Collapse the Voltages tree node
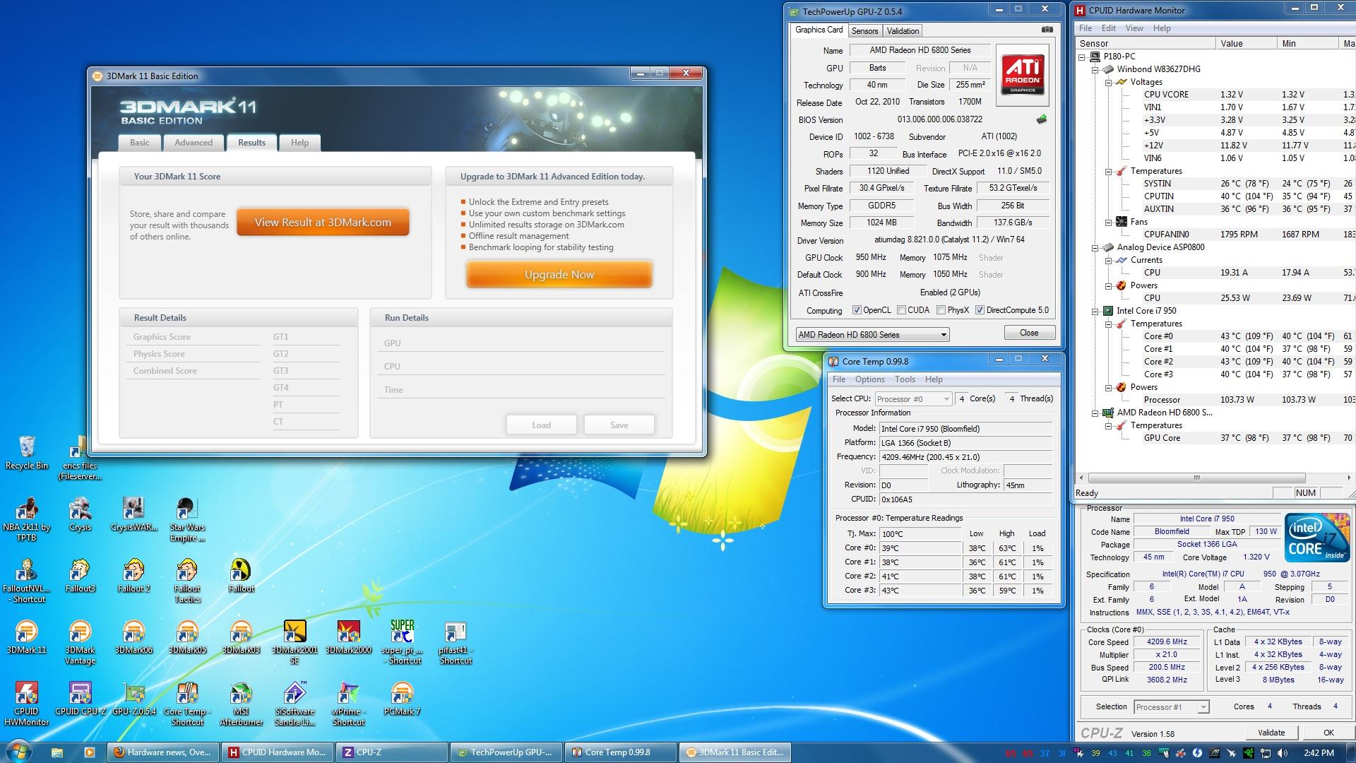This screenshot has width=1356, height=763. pos(1109,82)
